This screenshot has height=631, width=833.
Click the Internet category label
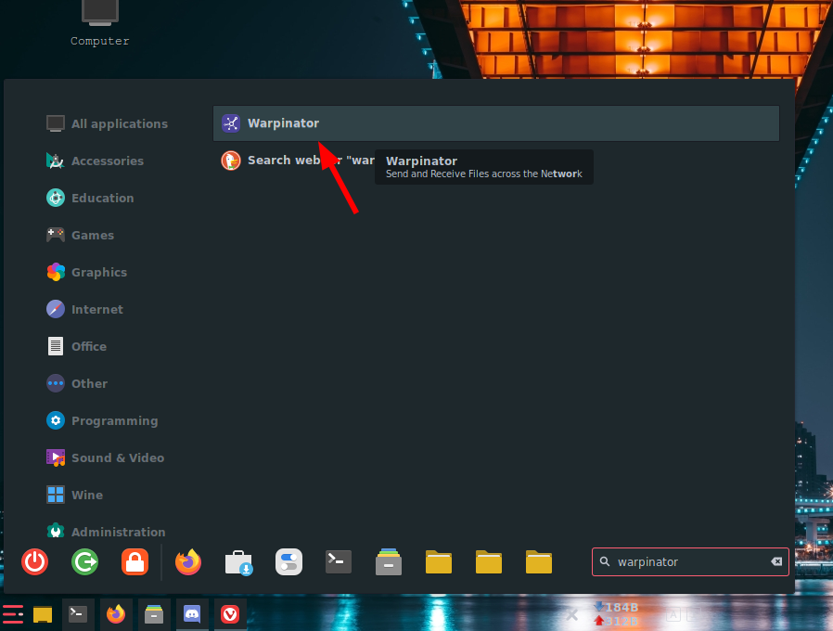pos(97,309)
